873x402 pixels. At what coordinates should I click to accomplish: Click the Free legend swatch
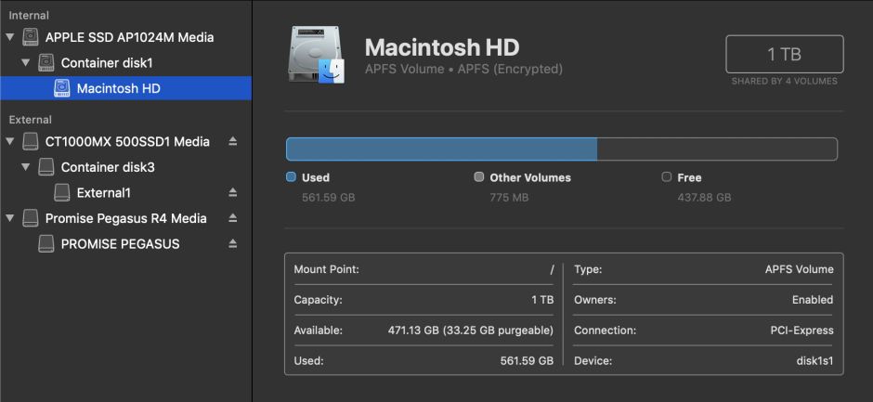tap(667, 177)
